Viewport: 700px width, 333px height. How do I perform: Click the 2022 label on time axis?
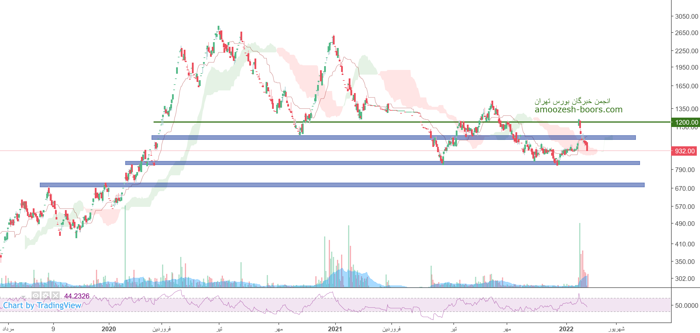pyautogui.click(x=566, y=329)
